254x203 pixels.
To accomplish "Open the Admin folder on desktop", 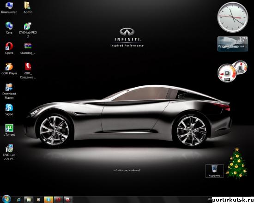I will pyautogui.click(x=28, y=8).
